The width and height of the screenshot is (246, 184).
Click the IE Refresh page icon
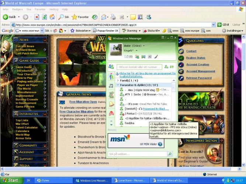pyautogui.click(x=44, y=17)
